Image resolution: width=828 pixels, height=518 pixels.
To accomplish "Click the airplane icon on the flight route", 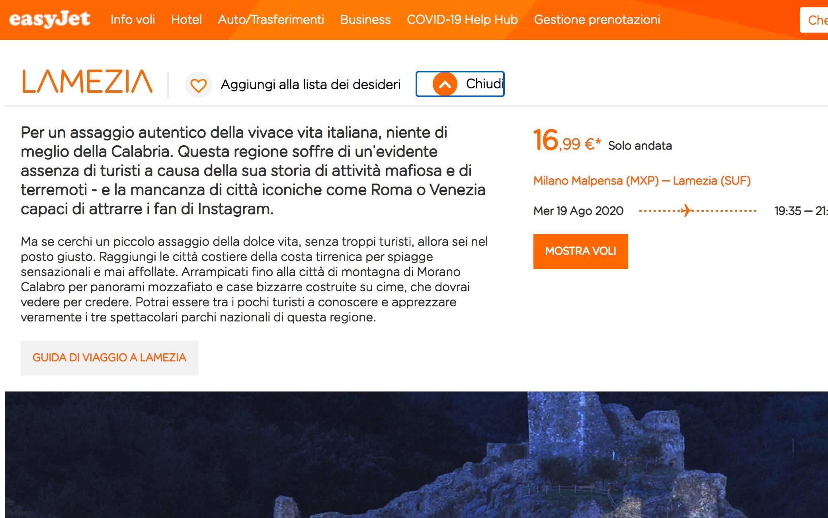I will (686, 211).
